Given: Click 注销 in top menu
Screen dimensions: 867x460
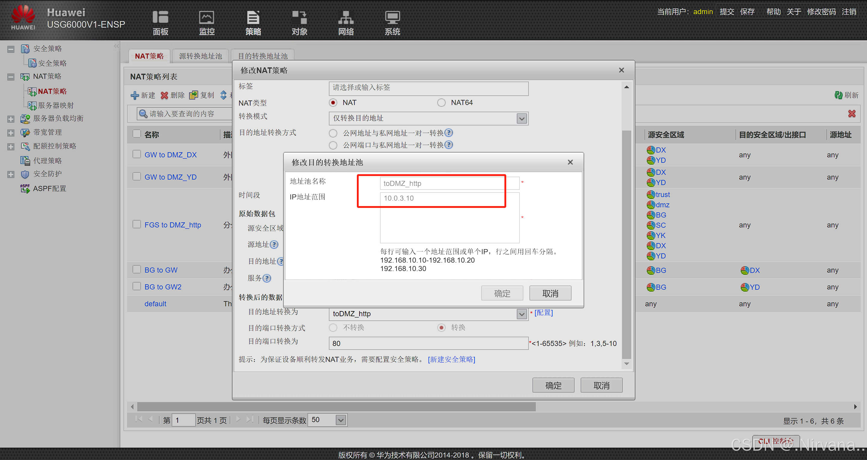Looking at the screenshot, I should click(x=849, y=12).
